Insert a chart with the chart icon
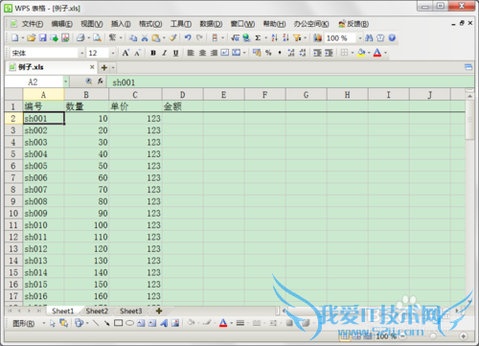Viewport: 479px width, 346px height. click(317, 37)
